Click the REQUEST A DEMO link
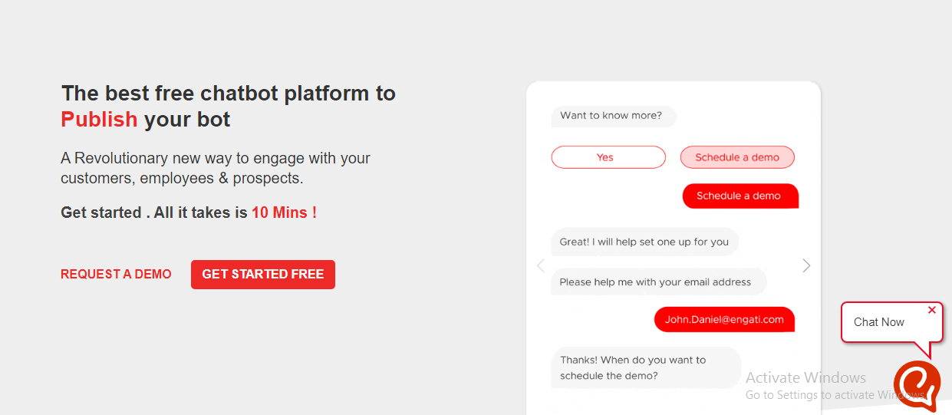 click(116, 274)
